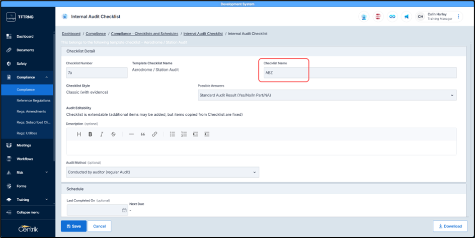Toggle bold formatting in Description editor
This screenshot has width=475, height=238.
(90, 134)
